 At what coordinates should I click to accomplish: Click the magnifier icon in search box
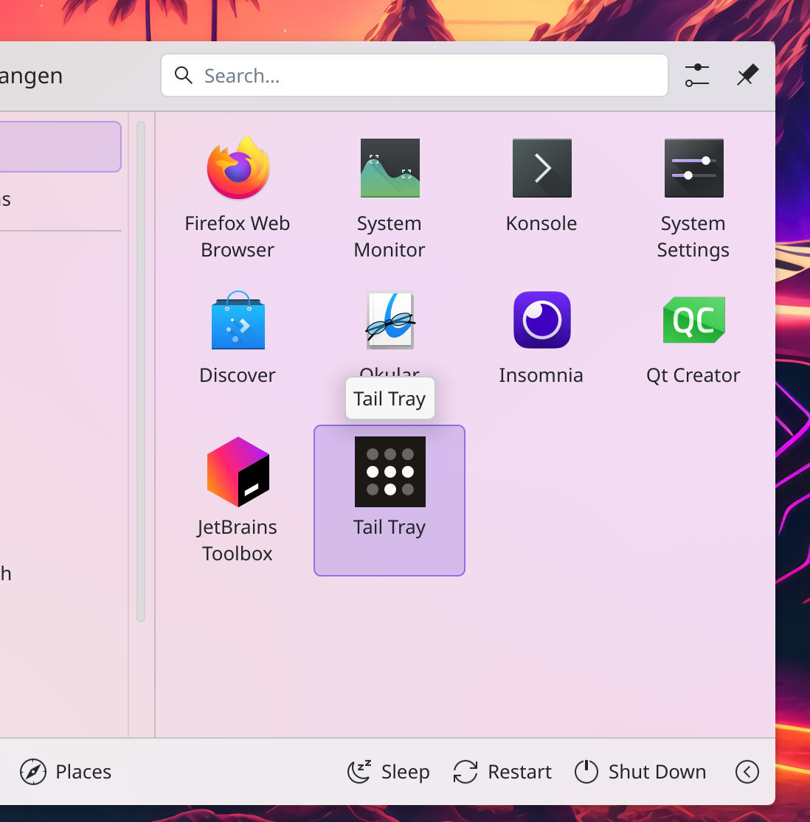pos(183,75)
